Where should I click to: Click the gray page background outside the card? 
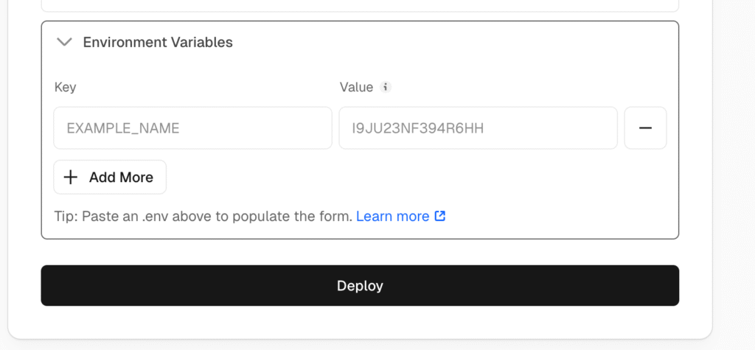734,173
